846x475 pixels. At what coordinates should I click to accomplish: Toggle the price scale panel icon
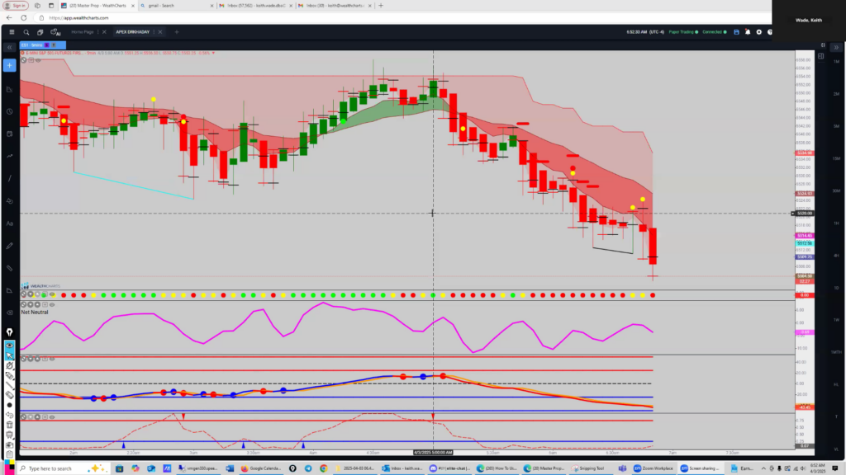820,56
